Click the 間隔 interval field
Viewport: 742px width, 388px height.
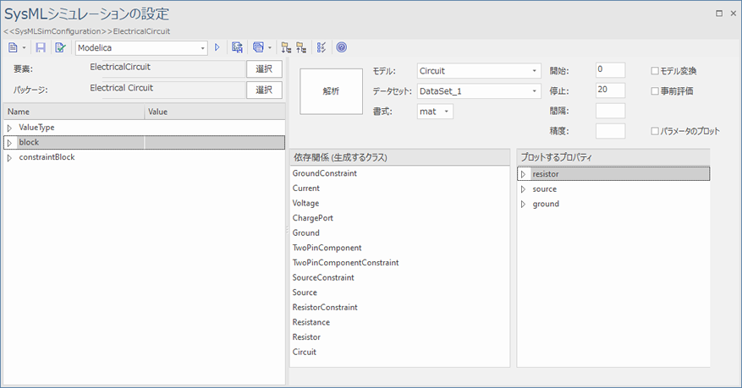click(611, 111)
